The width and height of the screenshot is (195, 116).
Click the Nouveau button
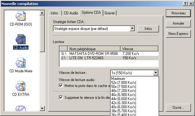(x=178, y=13)
